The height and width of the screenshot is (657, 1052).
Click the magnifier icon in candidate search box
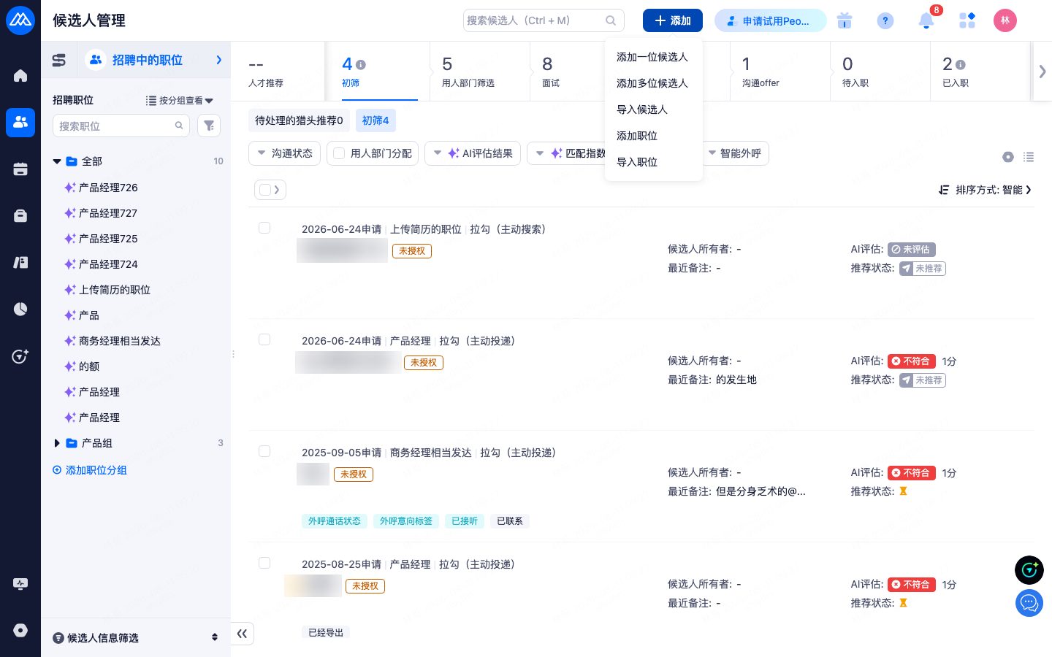click(x=611, y=20)
